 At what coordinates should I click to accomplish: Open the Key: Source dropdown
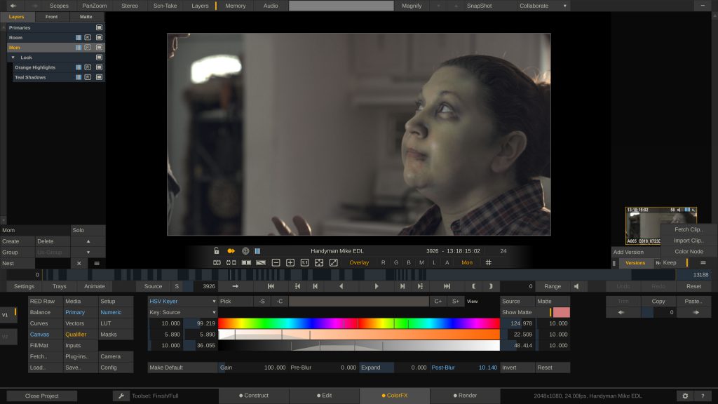(182, 312)
